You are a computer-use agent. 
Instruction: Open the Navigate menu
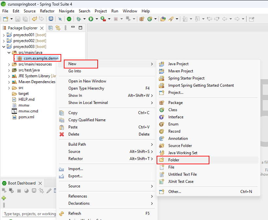(x=67, y=11)
